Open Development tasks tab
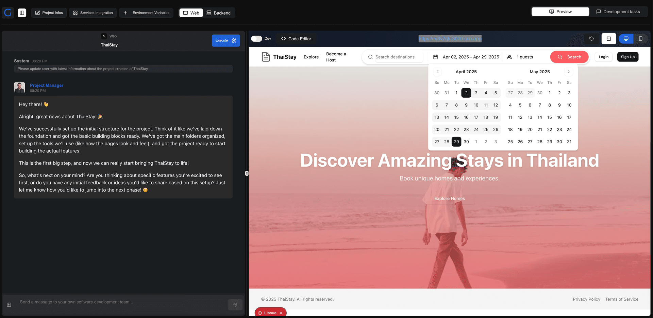Image resolution: width=653 pixels, height=318 pixels. pos(618,12)
